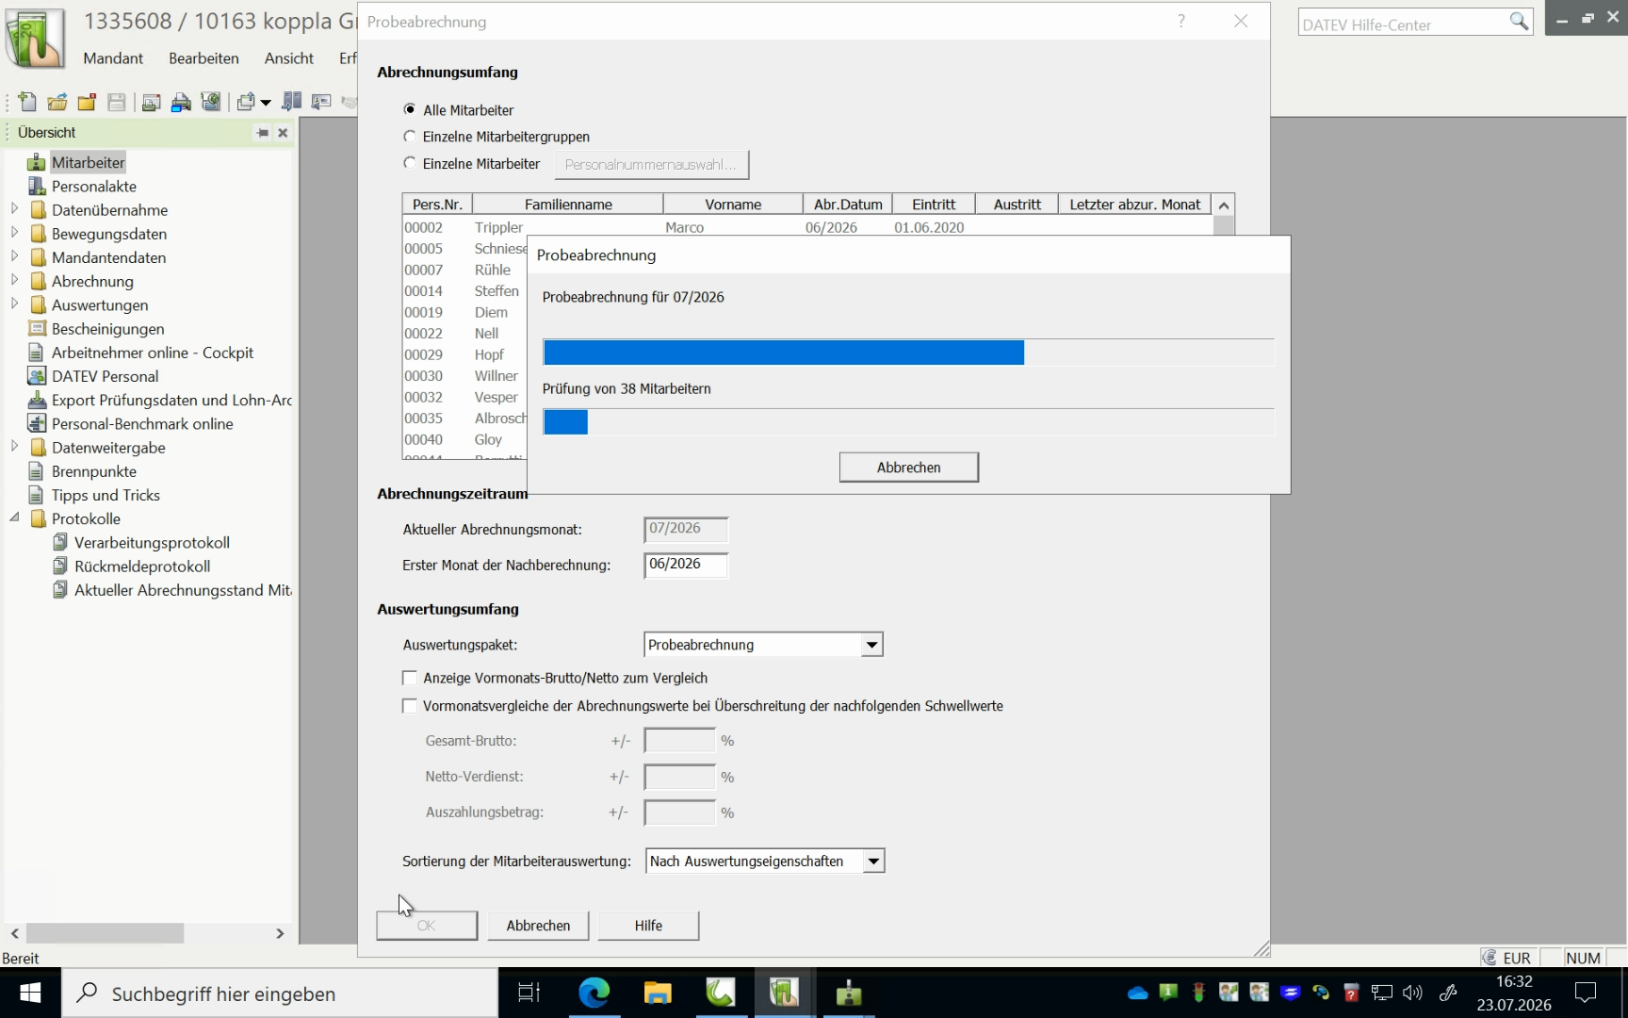Click the open folder toolbar icon
The image size is (1628, 1018).
click(57, 102)
